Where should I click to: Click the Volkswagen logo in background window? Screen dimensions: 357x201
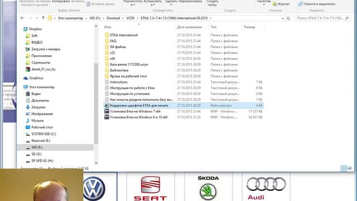click(x=94, y=188)
